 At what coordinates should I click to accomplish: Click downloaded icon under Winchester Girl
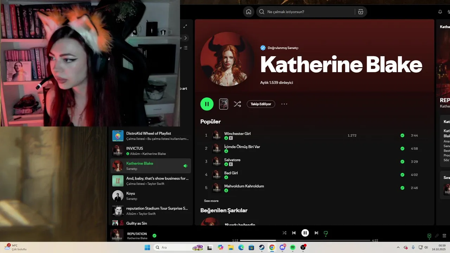[x=226, y=138]
